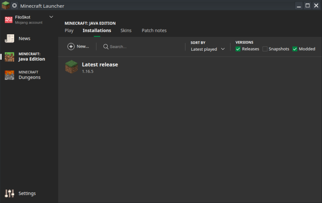Open the Sort By Latest played dropdown

pyautogui.click(x=208, y=49)
